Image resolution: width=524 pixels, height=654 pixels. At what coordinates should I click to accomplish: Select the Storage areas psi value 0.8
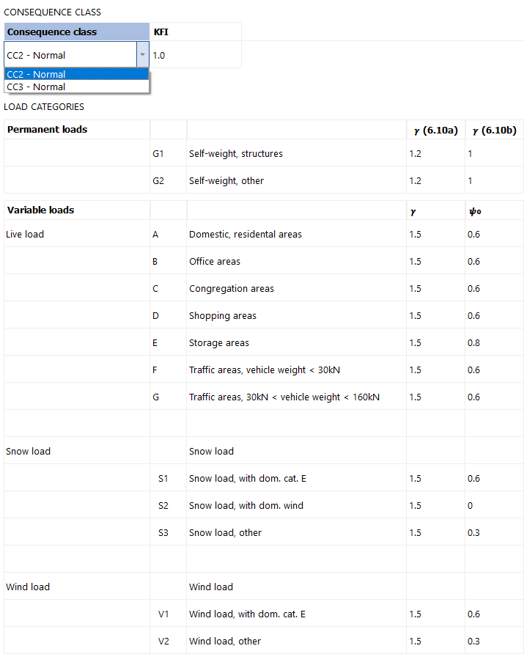click(x=495, y=343)
